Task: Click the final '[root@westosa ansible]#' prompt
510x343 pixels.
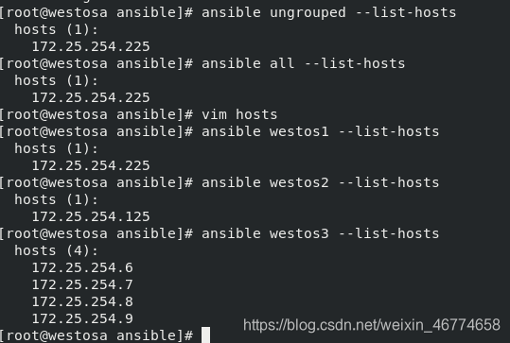Action: (x=97, y=335)
